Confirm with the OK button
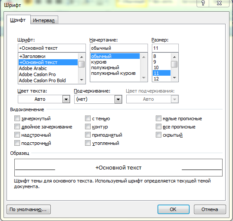Screen dimensions: 233x221 click(174, 209)
